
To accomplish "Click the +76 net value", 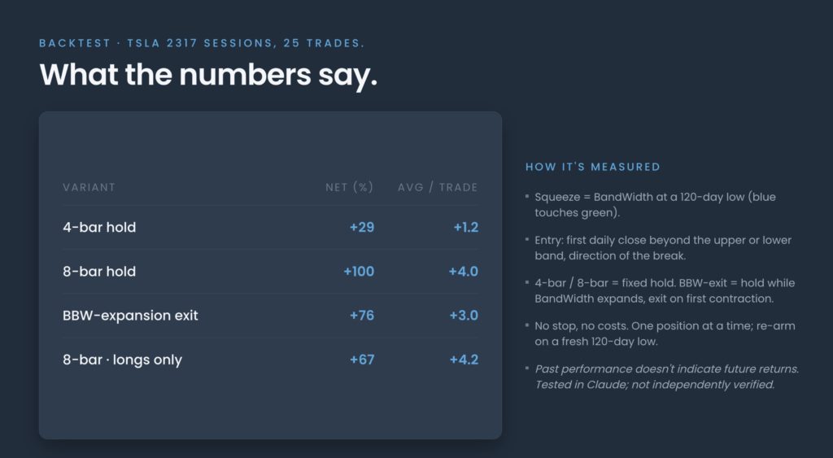I will pos(362,316).
